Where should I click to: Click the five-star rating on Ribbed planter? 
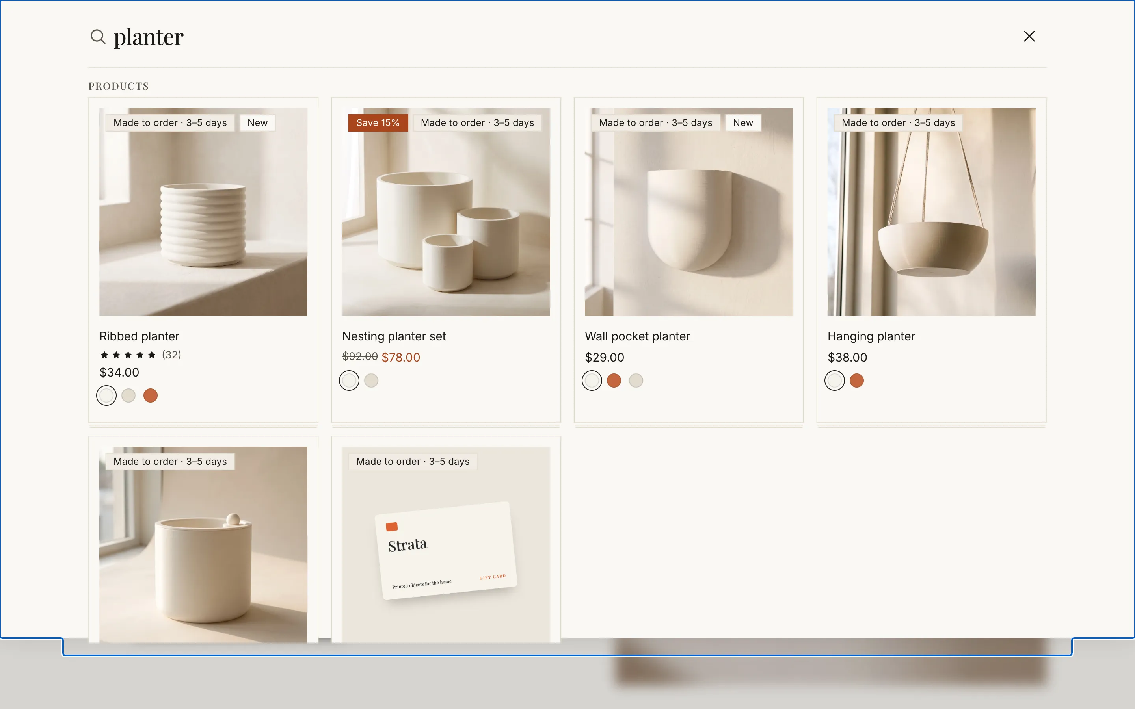[x=128, y=354]
